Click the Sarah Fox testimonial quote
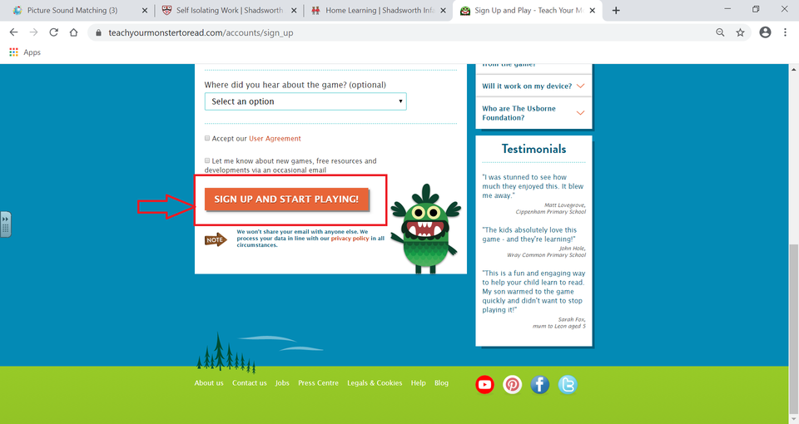 point(533,291)
